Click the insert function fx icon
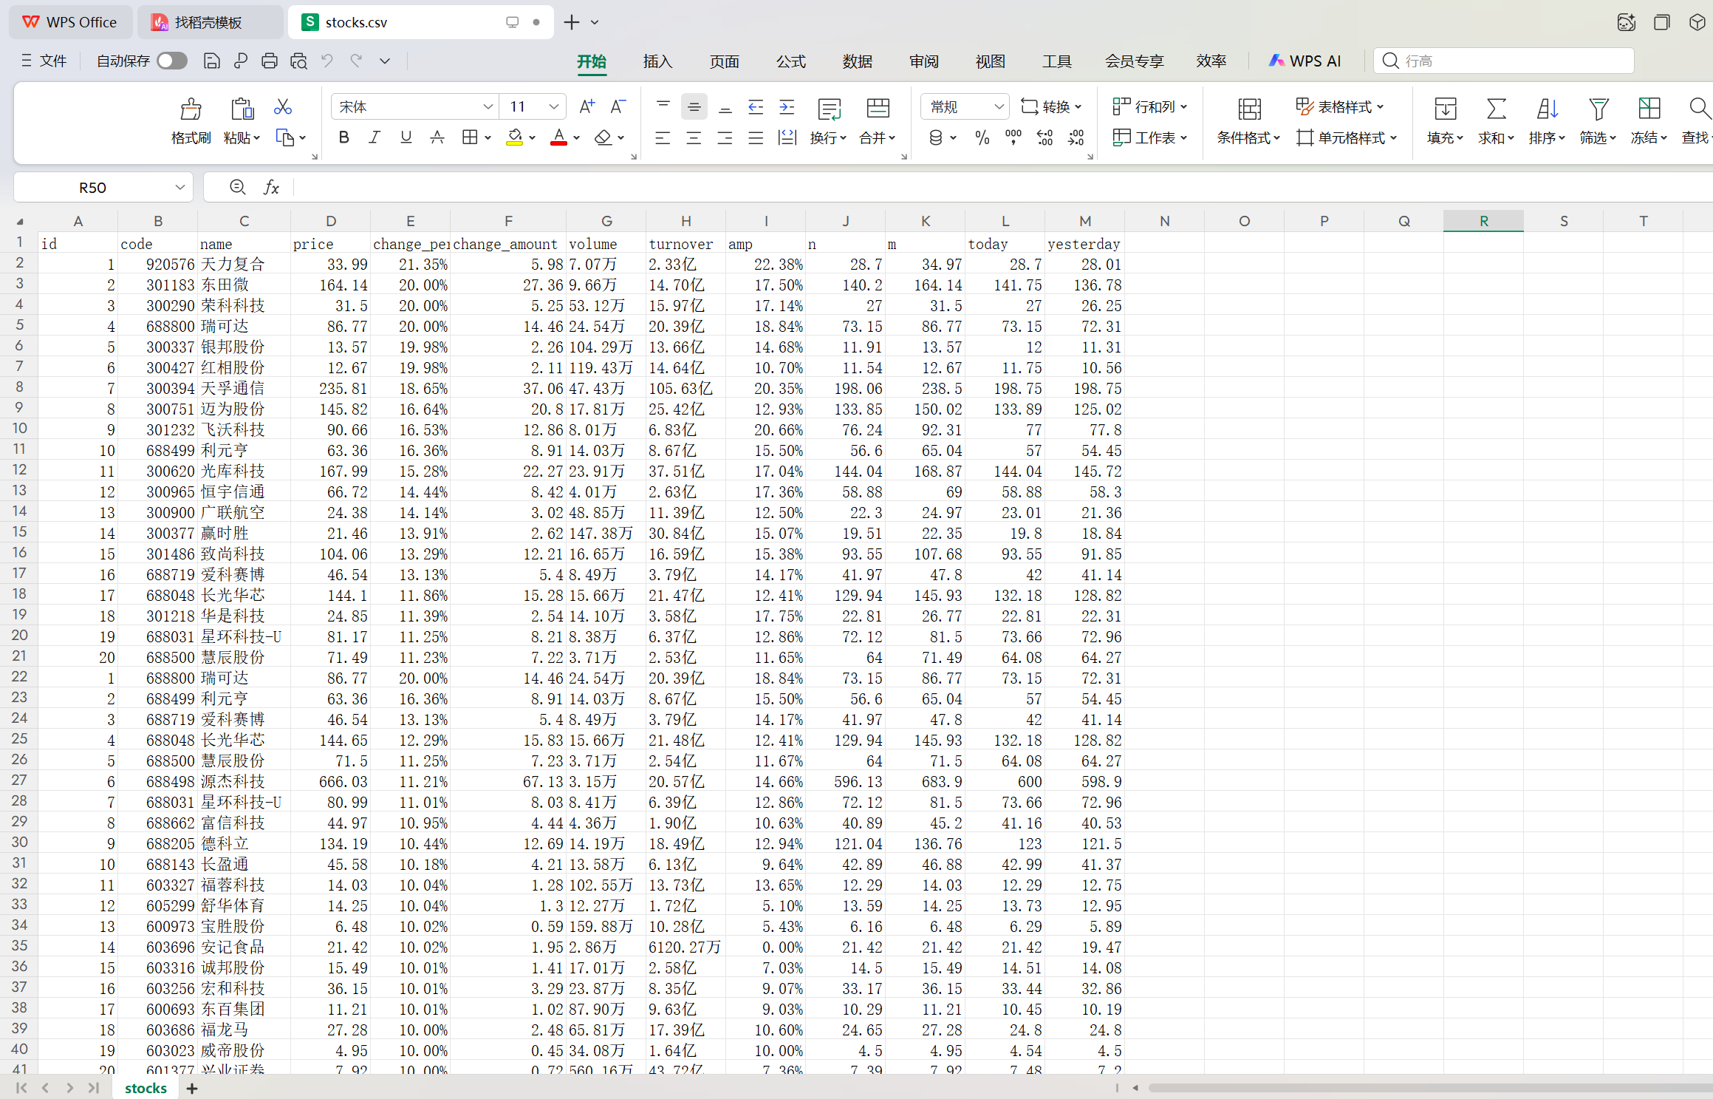Screen dimensions: 1713x1099 [x=271, y=188]
